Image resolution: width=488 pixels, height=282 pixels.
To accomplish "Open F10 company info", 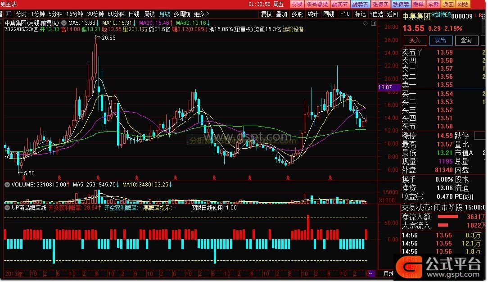I will point(345,14).
